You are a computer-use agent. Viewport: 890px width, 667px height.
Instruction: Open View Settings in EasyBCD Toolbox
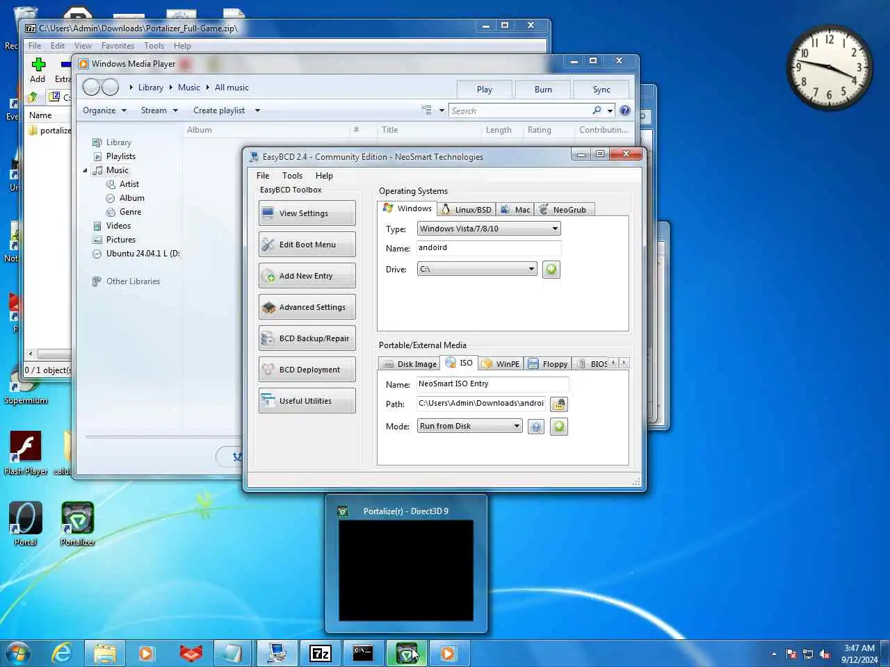[307, 213]
